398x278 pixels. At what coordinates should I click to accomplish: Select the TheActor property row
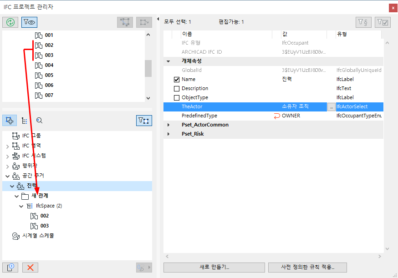pos(273,107)
